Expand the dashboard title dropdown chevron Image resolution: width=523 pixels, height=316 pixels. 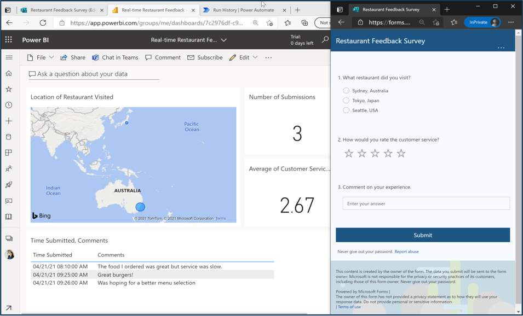click(223, 40)
